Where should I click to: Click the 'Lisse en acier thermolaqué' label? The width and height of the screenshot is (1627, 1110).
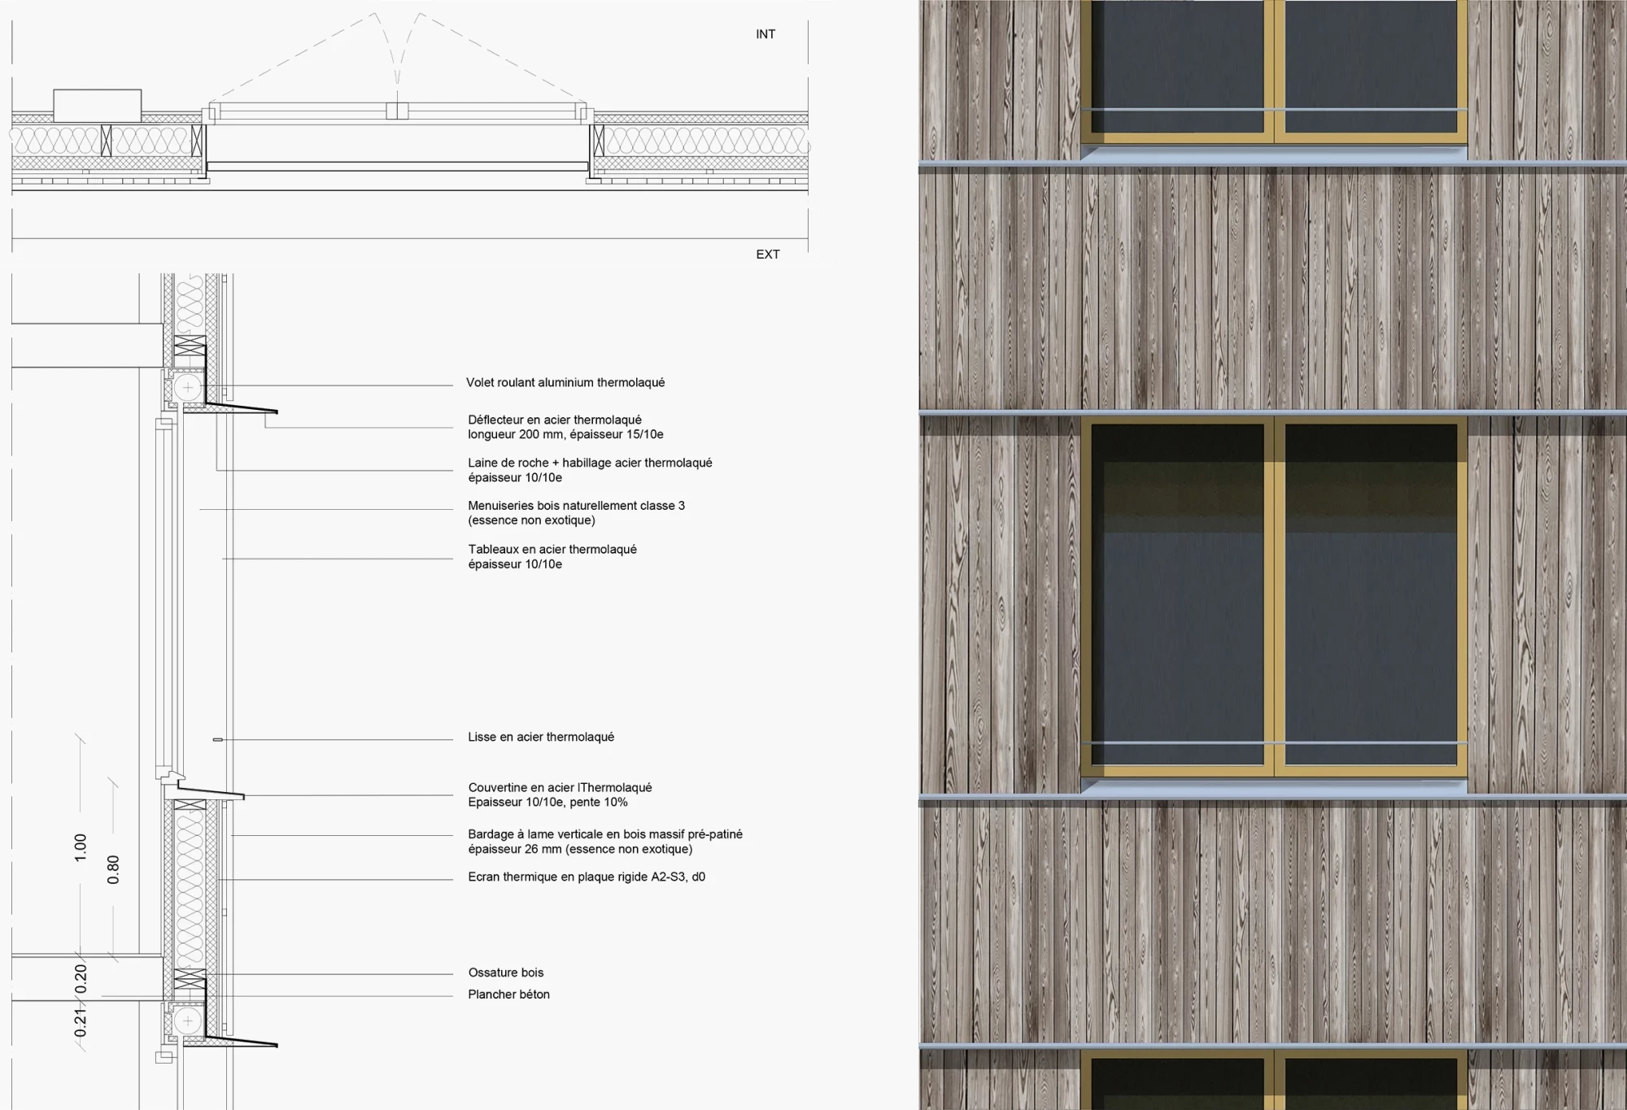[x=540, y=737]
